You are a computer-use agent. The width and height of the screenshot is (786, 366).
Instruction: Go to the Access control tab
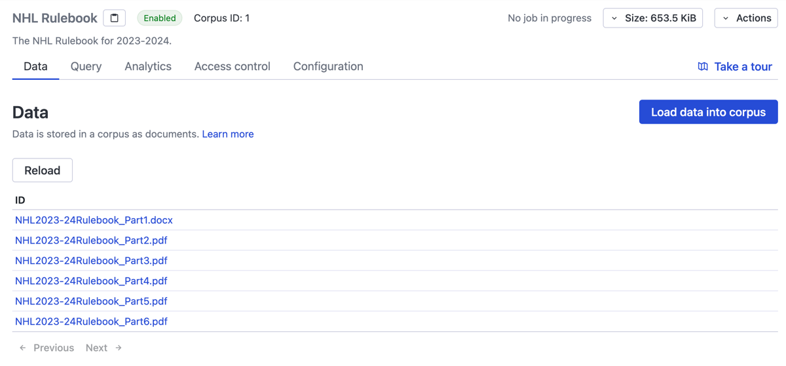232,67
